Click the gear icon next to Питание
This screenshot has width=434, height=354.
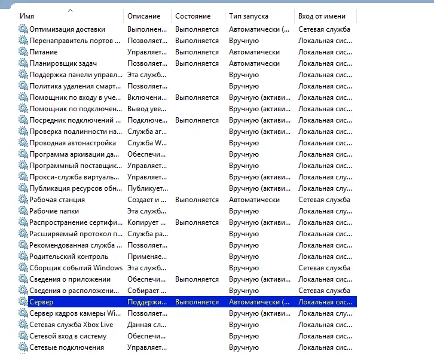pyautogui.click(x=23, y=51)
